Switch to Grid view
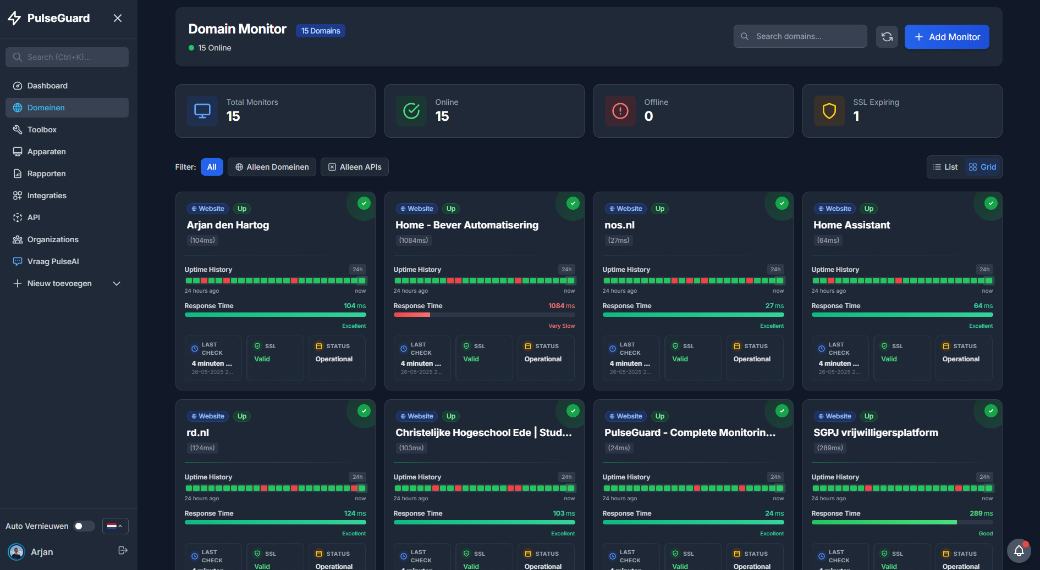 (983, 167)
